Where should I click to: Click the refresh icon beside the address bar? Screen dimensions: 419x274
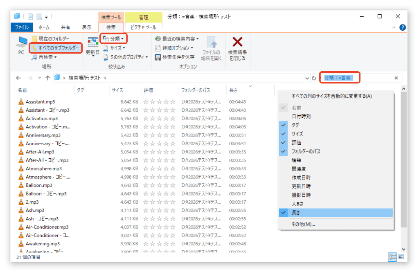tap(314, 78)
